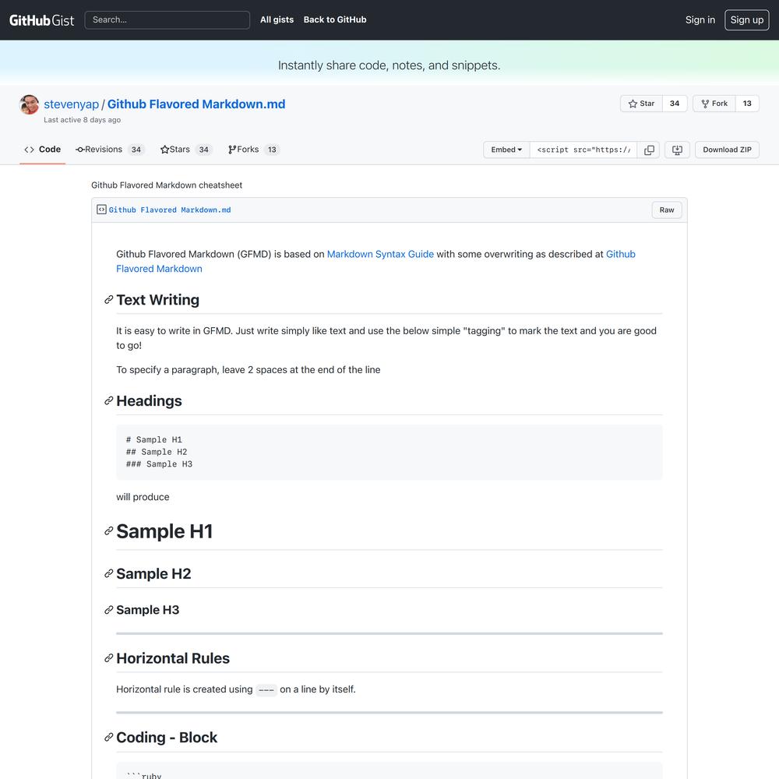
Task: Click the '# Sample H1' code line
Action: (154, 439)
